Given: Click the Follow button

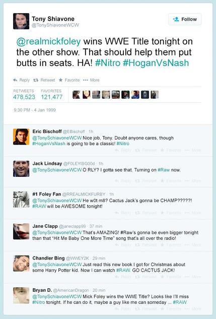Looking at the screenshot, I should click(x=185, y=19).
